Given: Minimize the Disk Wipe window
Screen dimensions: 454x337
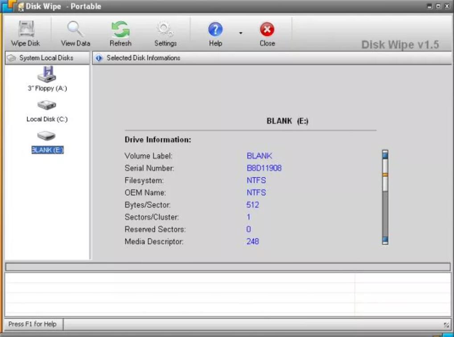Looking at the screenshot, I should (429, 6).
